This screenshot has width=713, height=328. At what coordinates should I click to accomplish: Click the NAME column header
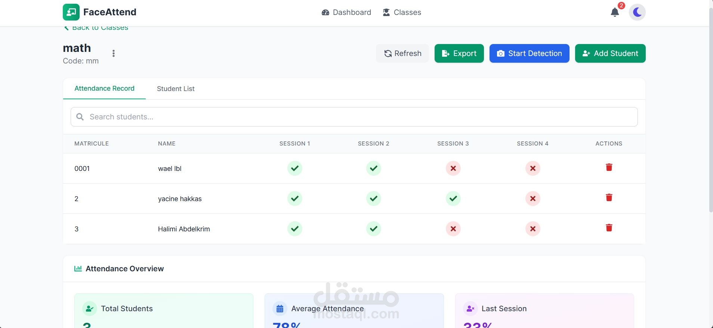[167, 144]
